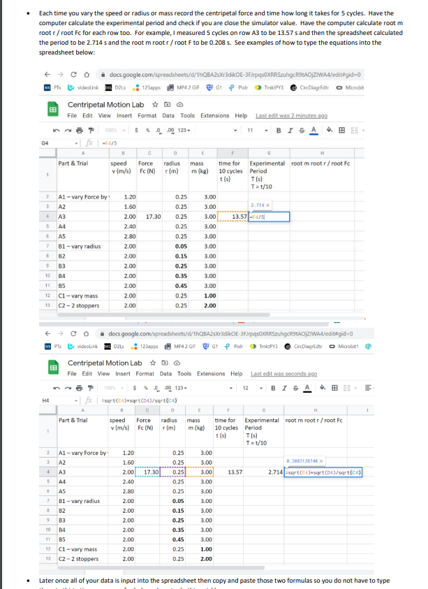Click Undo in the lower spreadsheet toolbar
The width and height of the screenshot is (428, 589).
(x=56, y=388)
